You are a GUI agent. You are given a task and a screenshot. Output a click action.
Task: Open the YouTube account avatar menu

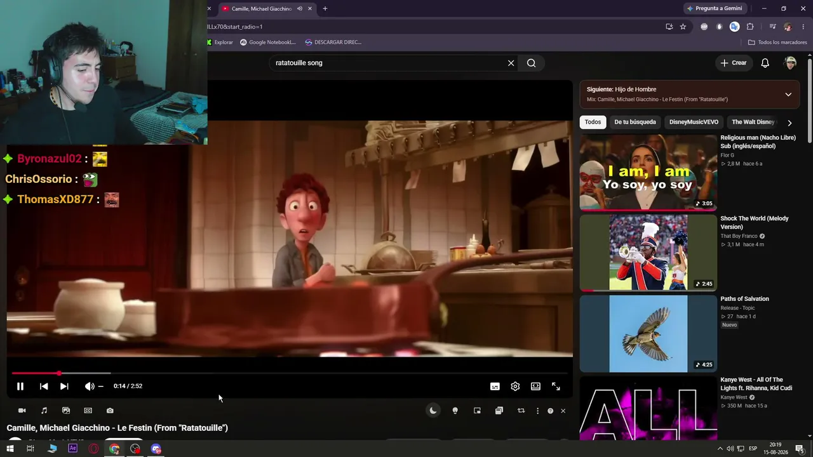(x=791, y=63)
